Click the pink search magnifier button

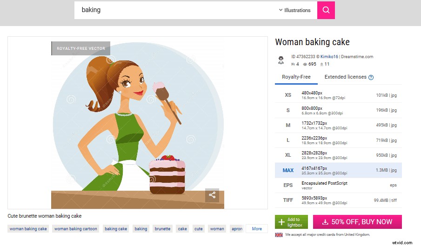tap(326, 10)
